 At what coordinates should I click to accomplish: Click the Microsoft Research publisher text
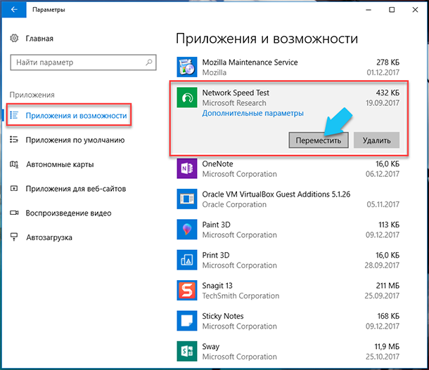234,103
